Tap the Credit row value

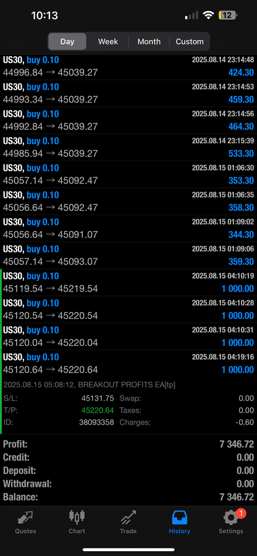[245, 457]
